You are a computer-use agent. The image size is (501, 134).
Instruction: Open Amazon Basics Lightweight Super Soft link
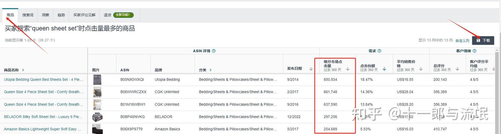tap(42, 129)
